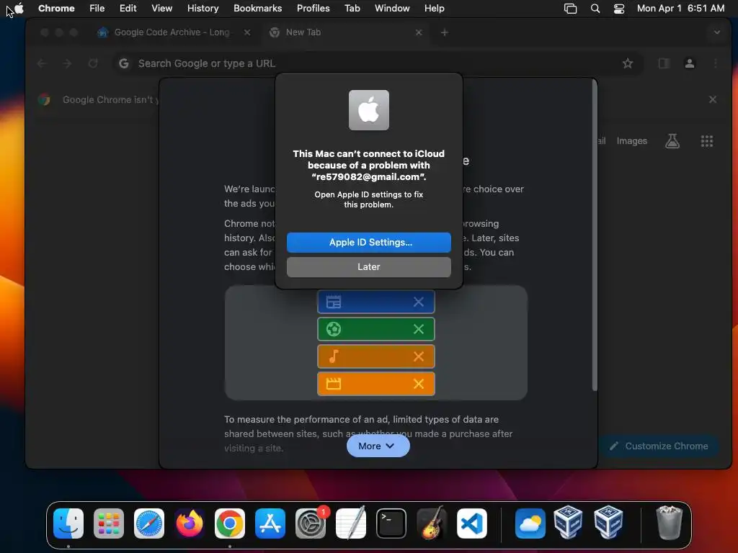
Task: Launch Firefox from the Dock
Action: point(190,523)
